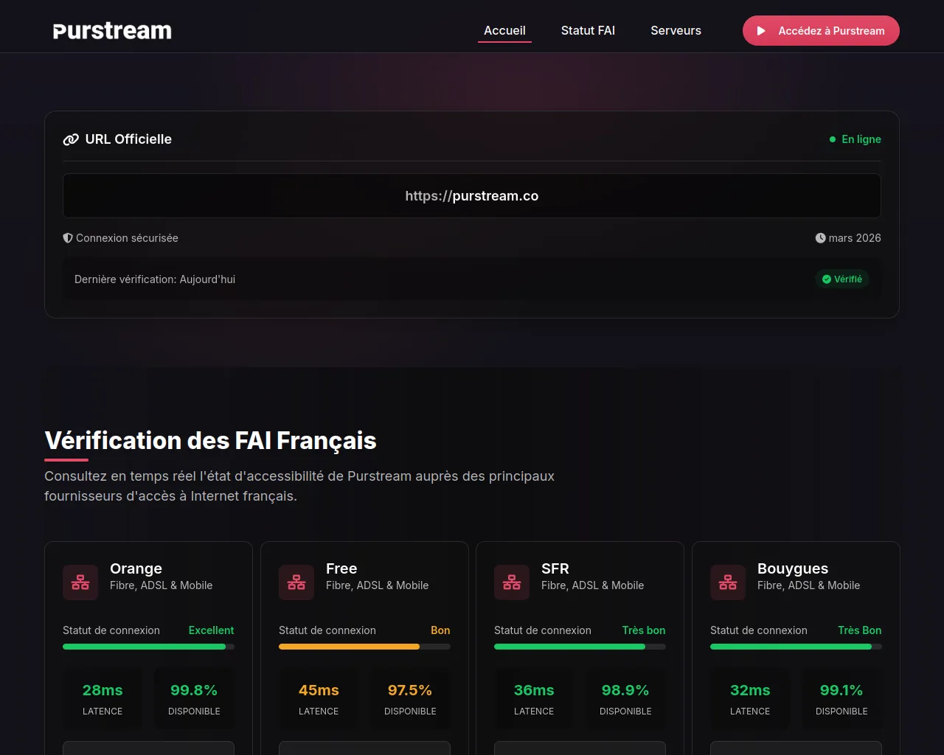Click the 97.5% availability value

410,690
